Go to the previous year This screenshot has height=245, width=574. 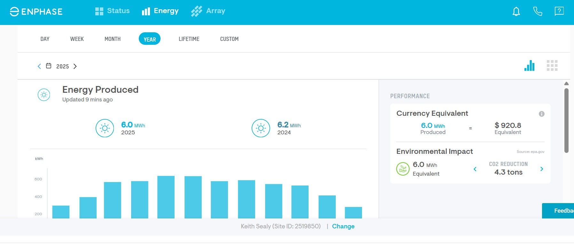point(39,66)
